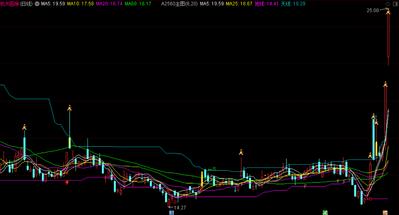The width and height of the screenshot is (399, 215).
Task: Click the magenta MA20: 16.74 indicator label
Action: (109, 4)
